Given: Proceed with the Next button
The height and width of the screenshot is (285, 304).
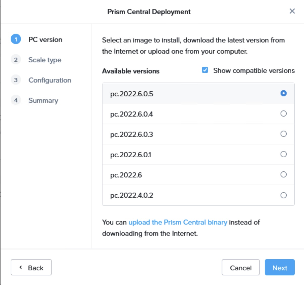Looking at the screenshot, I should click(x=280, y=267).
